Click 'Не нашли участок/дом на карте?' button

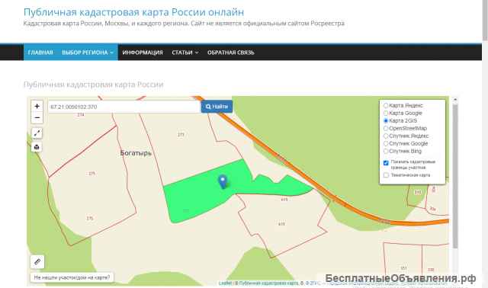point(72,277)
